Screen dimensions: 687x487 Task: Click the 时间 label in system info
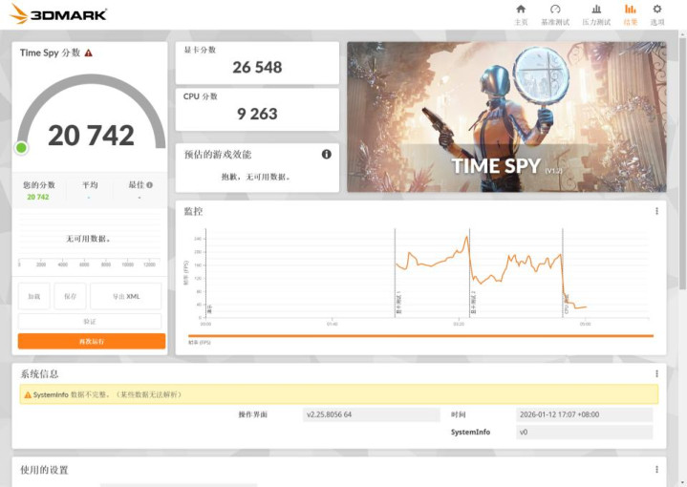point(459,414)
